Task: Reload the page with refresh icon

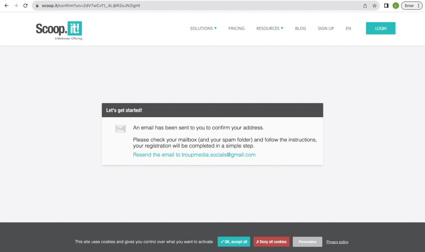Action: pos(26,6)
